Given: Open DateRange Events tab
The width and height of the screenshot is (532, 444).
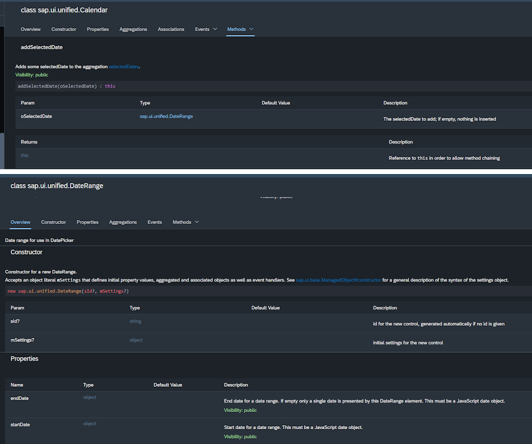Looking at the screenshot, I should point(155,222).
